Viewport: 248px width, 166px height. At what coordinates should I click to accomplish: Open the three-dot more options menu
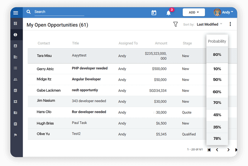click(230, 24)
